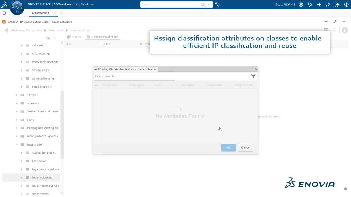Click the tree sort icon

(x=48, y=38)
